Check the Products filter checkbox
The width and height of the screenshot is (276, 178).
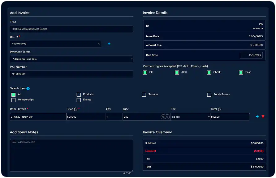(x=79, y=95)
